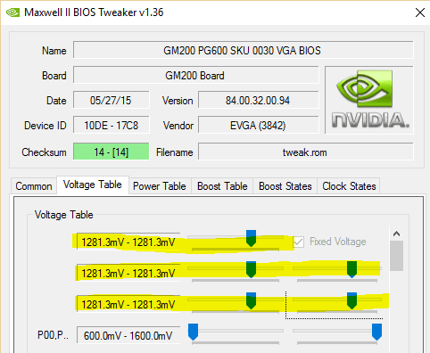The width and height of the screenshot is (430, 353).
Task: Select the Voltage Table tab
Action: tap(93, 185)
